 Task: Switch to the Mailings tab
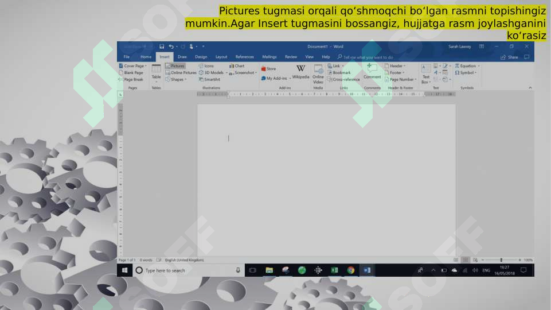[x=269, y=57]
